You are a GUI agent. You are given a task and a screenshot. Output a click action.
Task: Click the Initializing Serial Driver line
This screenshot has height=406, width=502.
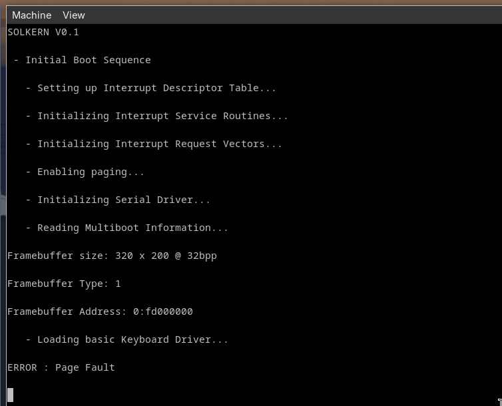(118, 200)
